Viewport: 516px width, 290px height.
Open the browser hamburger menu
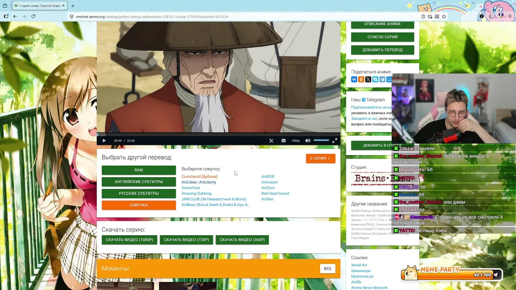510,17
